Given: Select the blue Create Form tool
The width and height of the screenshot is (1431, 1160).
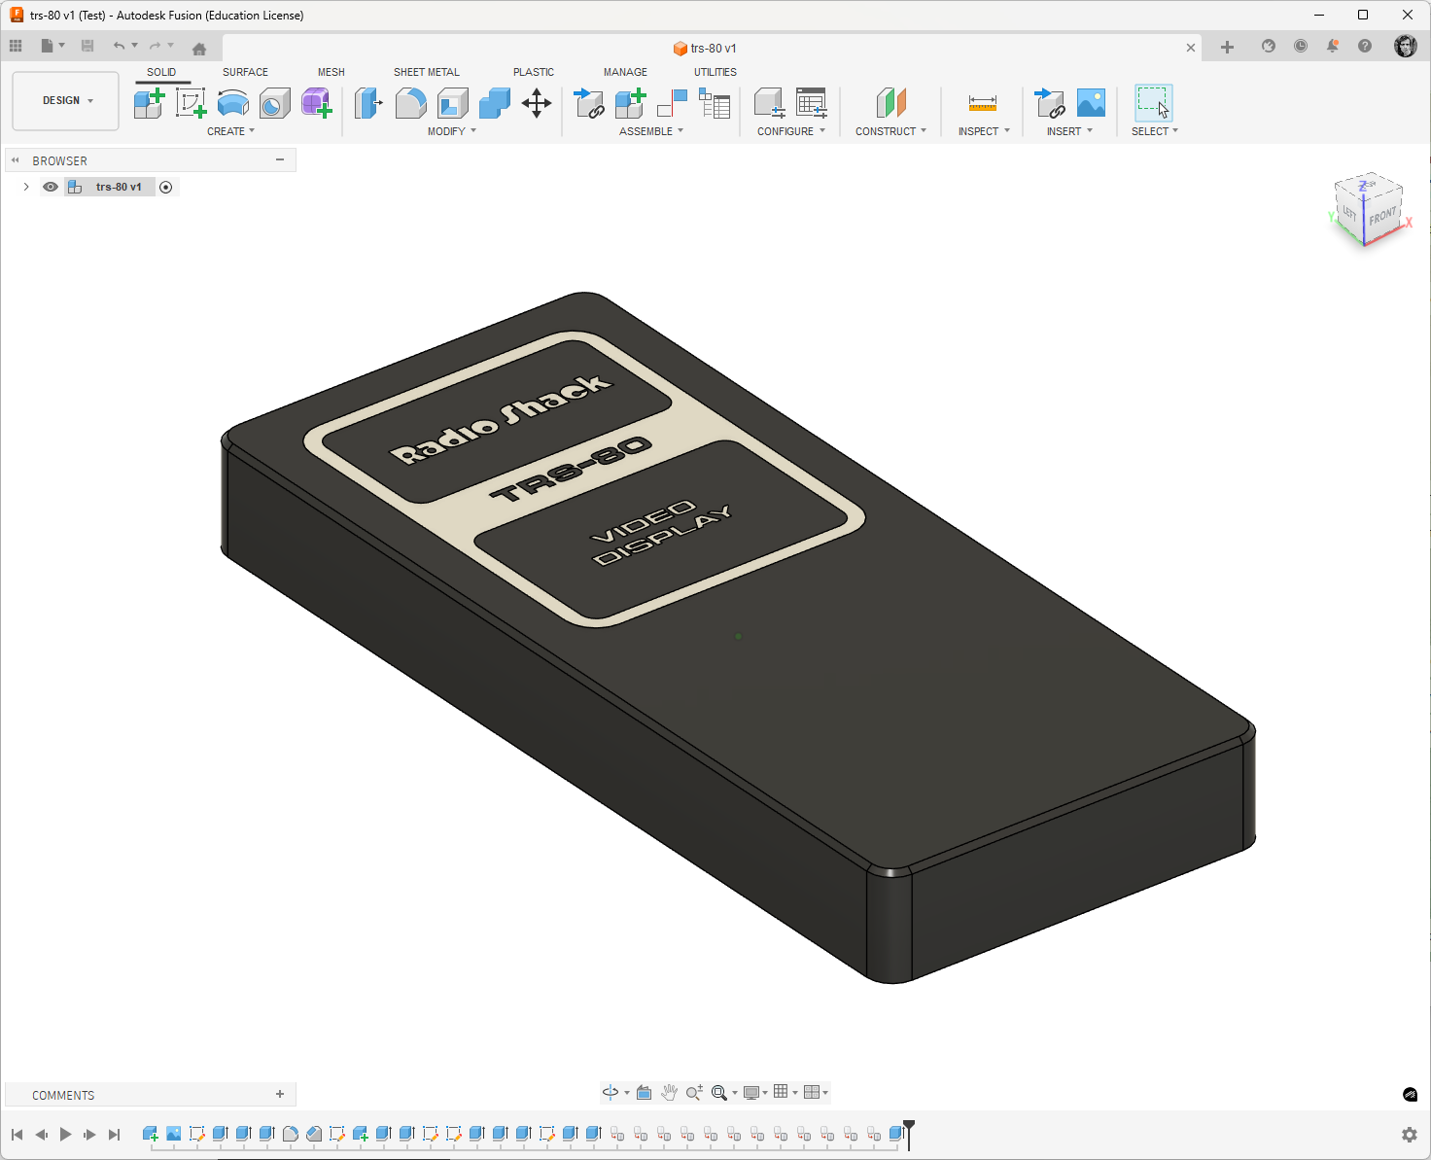Looking at the screenshot, I should [x=233, y=103].
